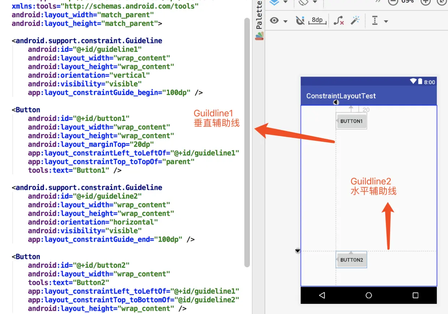Click the android:id="@+id/button2" line

click(x=79, y=265)
